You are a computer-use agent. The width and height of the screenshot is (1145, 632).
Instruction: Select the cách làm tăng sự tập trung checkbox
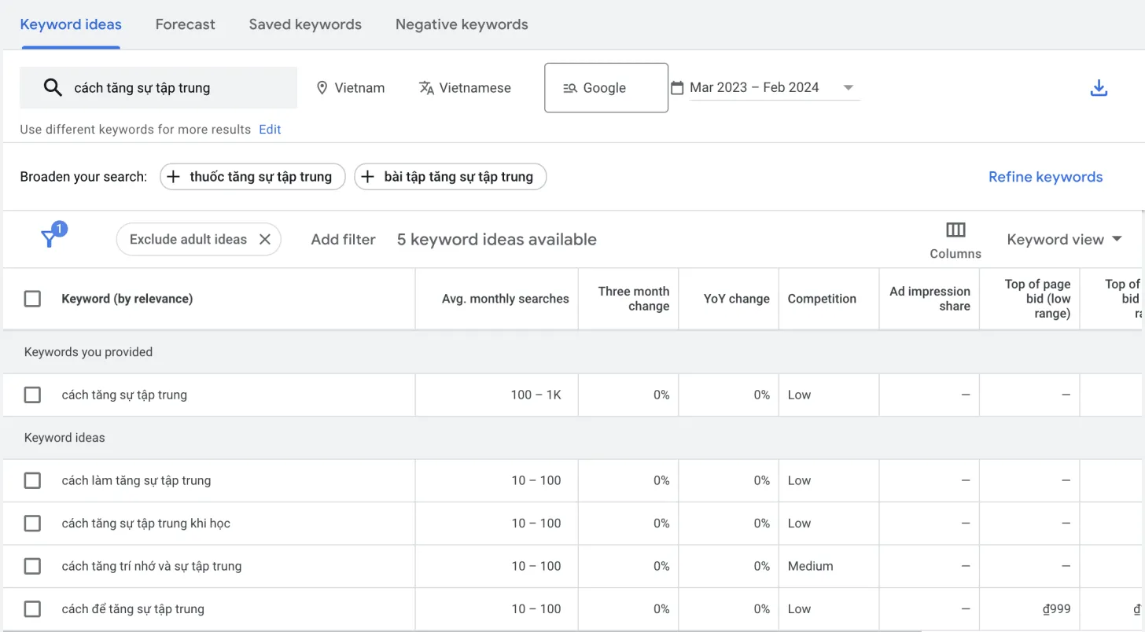[x=31, y=480]
